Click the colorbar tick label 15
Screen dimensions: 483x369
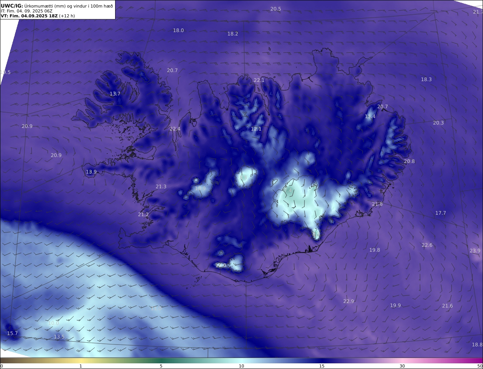coord(322,366)
